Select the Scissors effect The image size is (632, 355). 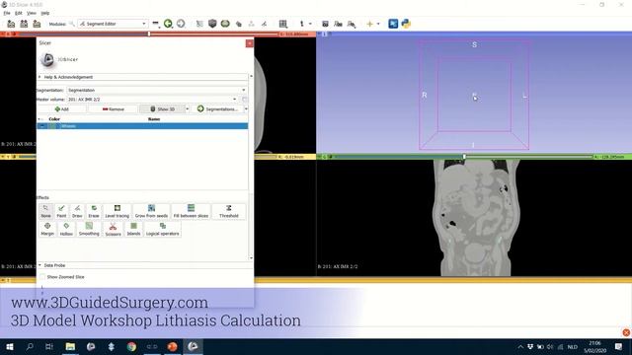(x=113, y=229)
